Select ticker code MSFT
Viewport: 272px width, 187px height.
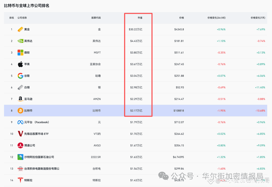coord(97,53)
